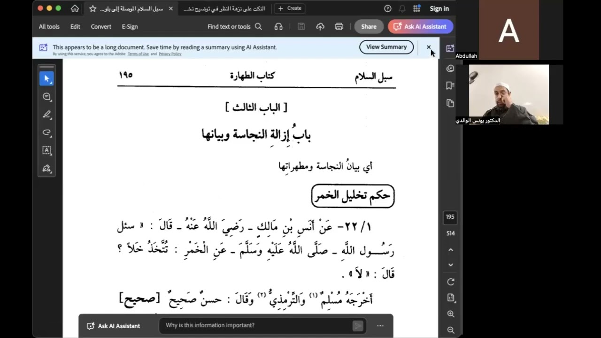Viewport: 601px width, 338px height.
Task: Open the Convert menu
Action: coord(101,27)
